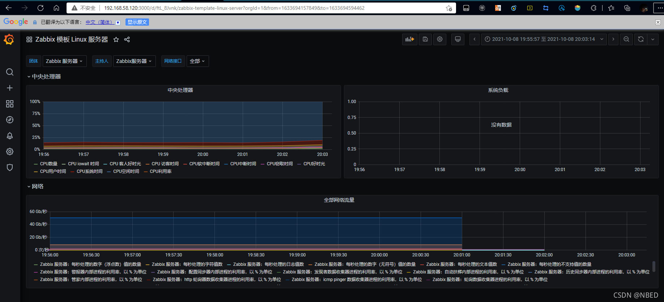
Task: Toggle CPU利用率 legend series
Action: (161, 171)
